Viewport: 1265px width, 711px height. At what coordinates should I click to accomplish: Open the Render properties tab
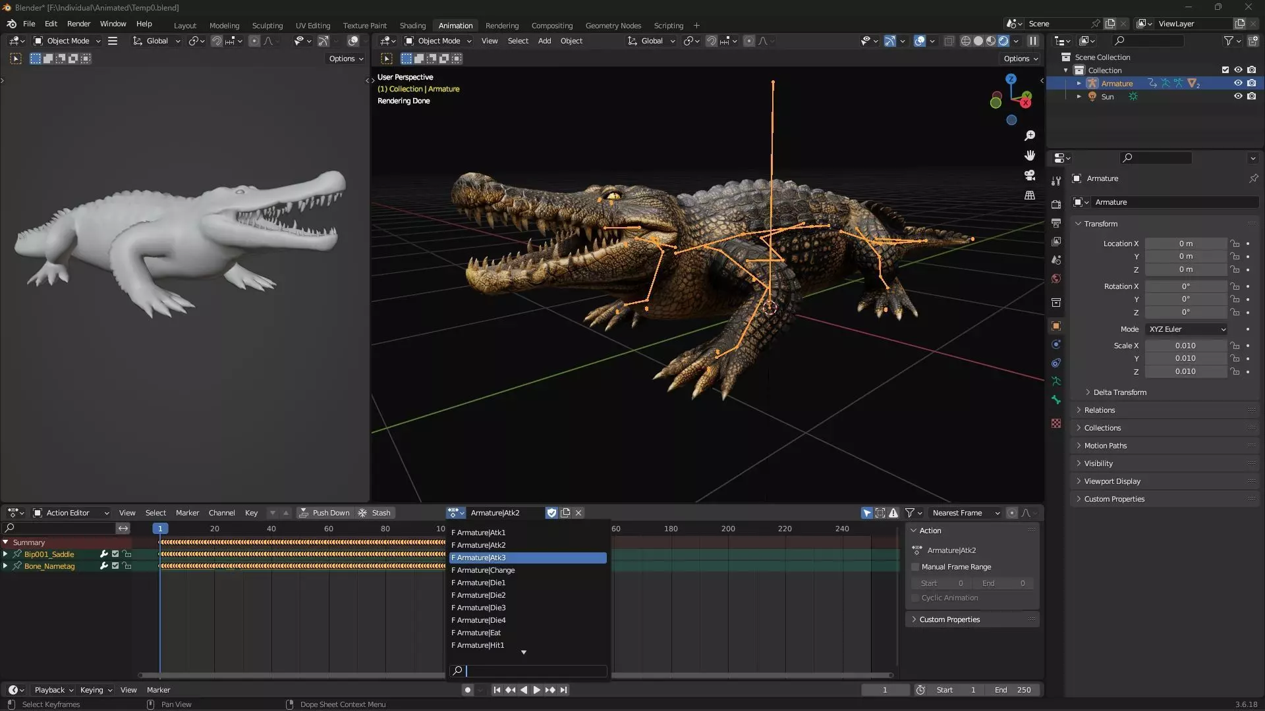tap(1056, 204)
